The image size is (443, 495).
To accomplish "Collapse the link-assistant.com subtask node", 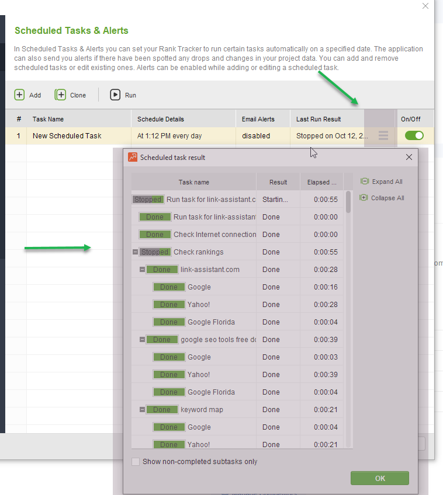I will (142, 270).
